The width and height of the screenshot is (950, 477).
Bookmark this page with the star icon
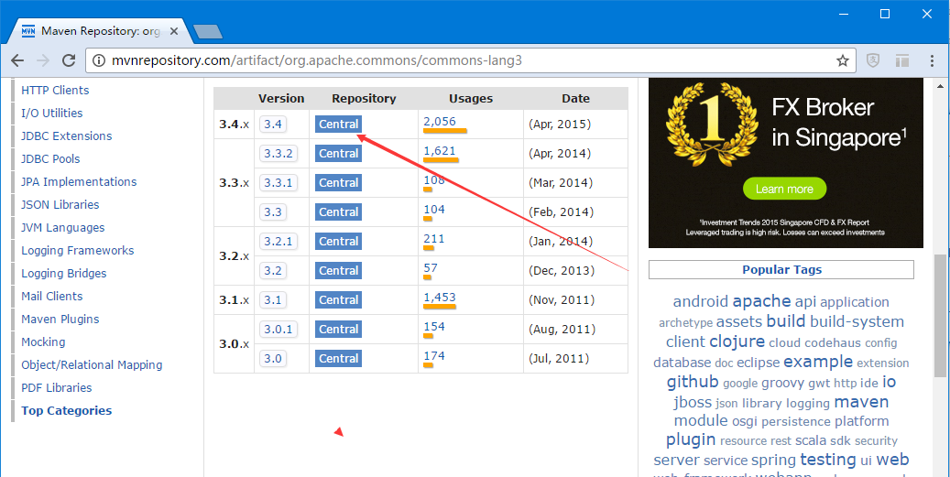tap(842, 60)
